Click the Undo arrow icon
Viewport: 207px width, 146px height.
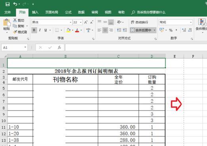click(15, 4)
